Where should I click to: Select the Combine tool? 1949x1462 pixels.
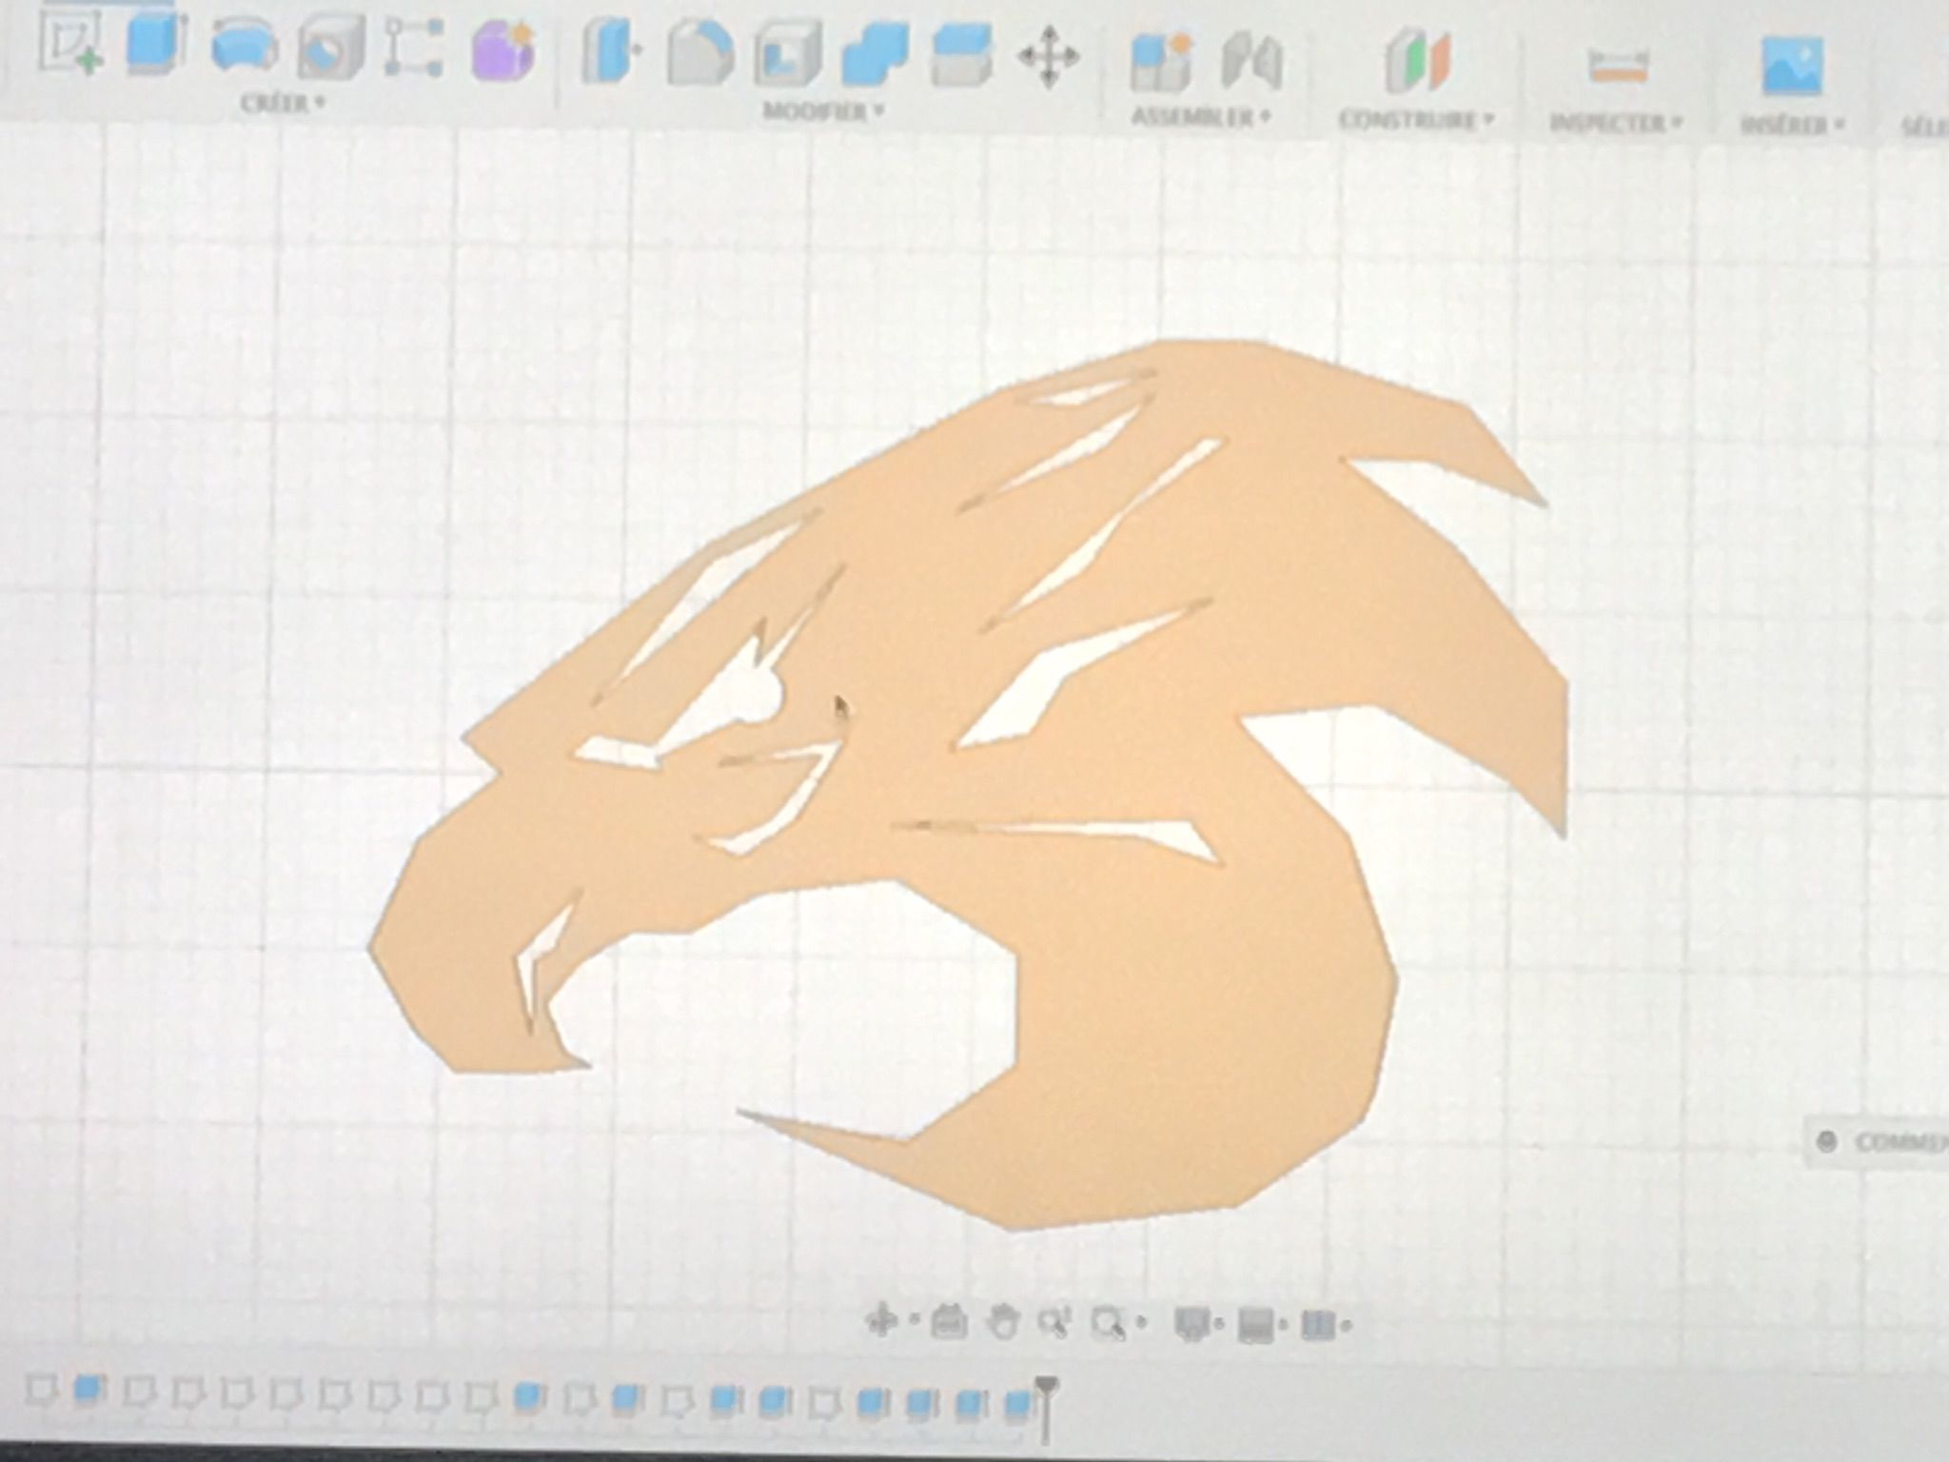[x=875, y=55]
